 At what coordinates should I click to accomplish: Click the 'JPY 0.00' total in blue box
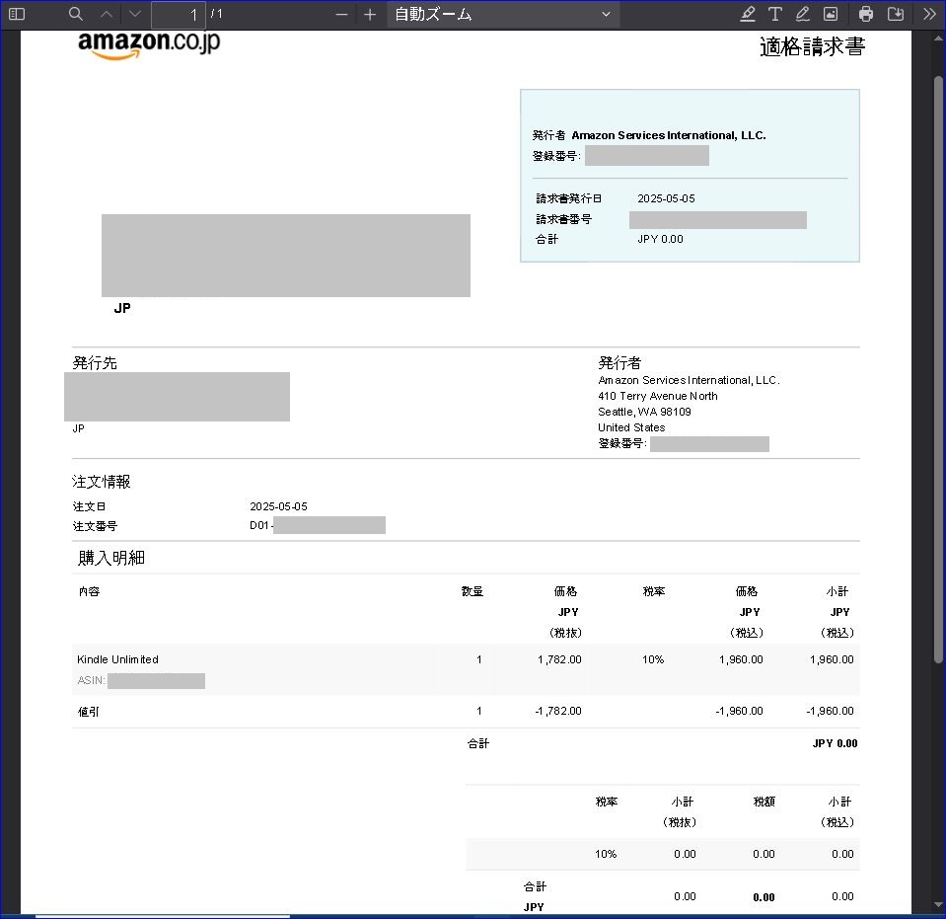pos(660,239)
